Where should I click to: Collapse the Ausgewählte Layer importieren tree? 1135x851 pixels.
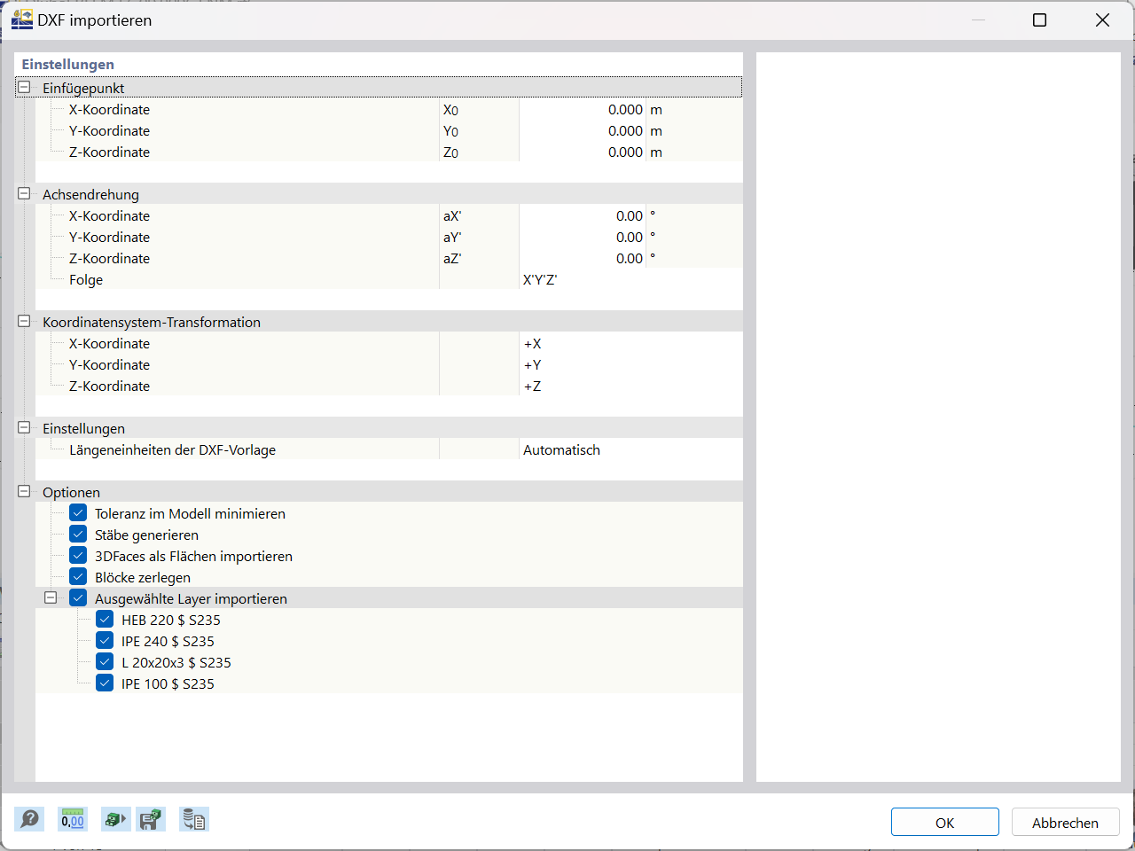tap(51, 597)
